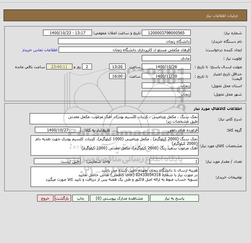Click the delivery province field زنجان

tap(166, 85)
